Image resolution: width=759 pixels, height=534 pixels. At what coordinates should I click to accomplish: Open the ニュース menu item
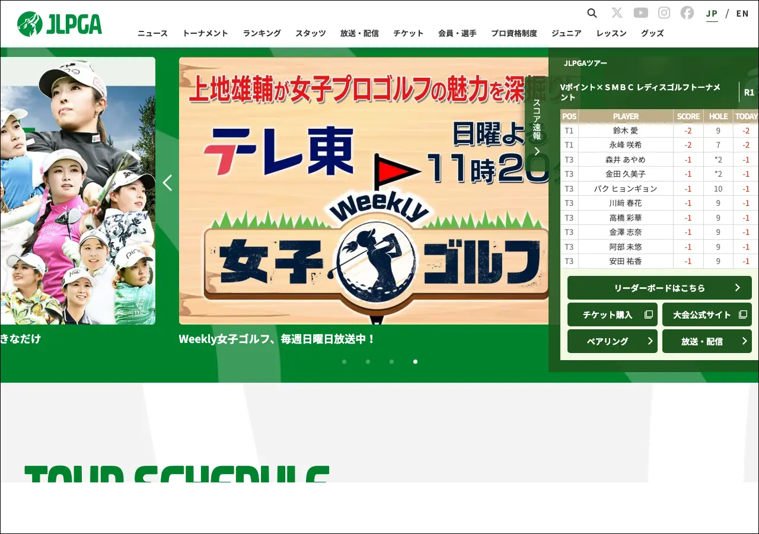pyautogui.click(x=152, y=33)
